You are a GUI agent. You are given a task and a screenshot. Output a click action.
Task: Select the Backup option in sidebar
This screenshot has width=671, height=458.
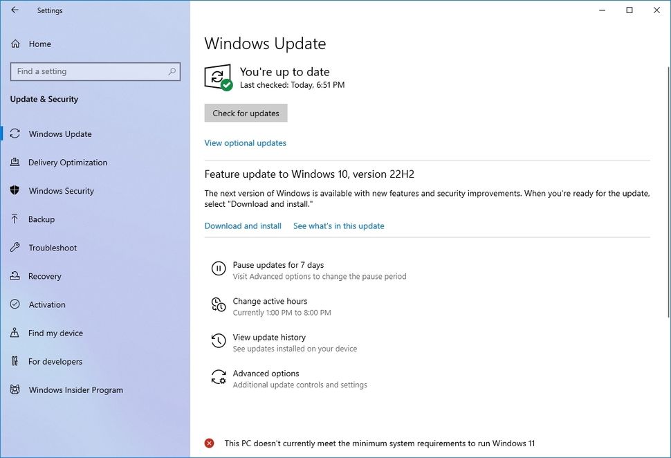(15, 219)
